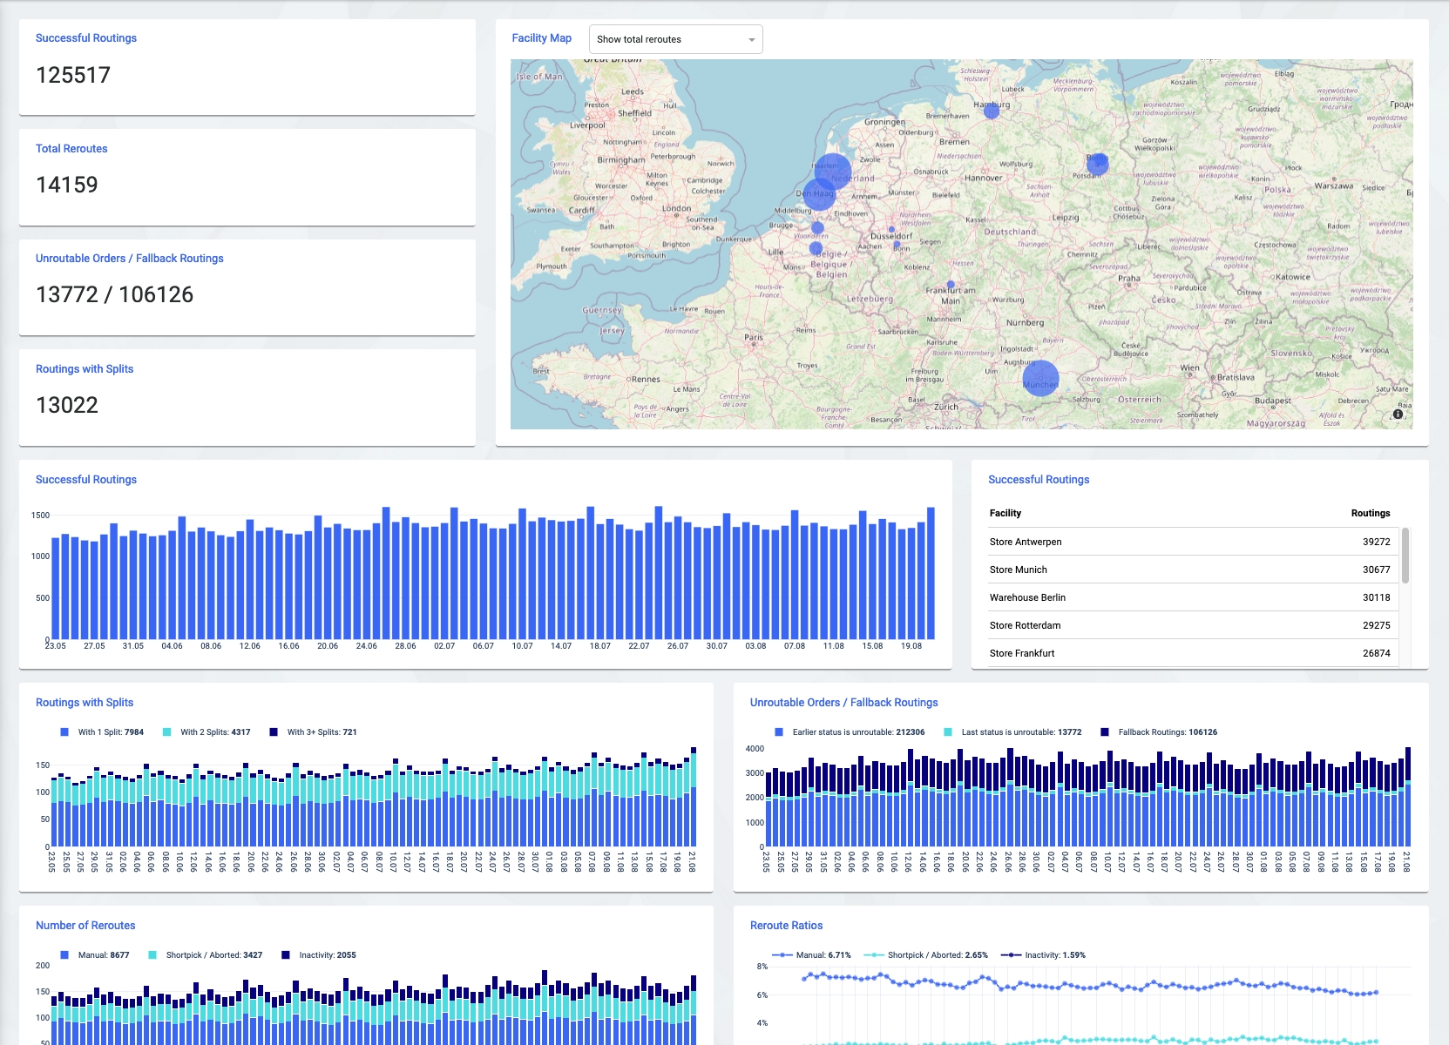
Task: Click the map attribution info icon
Action: [1398, 415]
